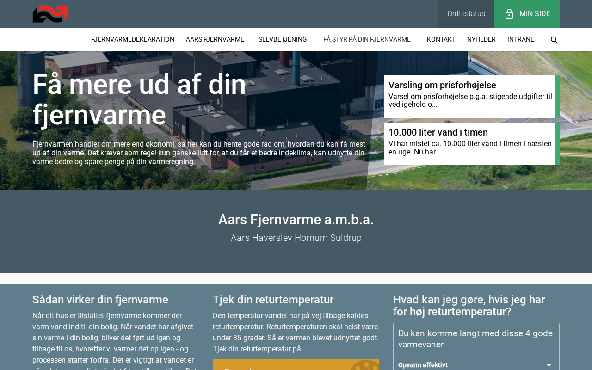The height and width of the screenshot is (370, 592).
Task: Select Få styr på din fjernvarme menu
Action: (367, 39)
